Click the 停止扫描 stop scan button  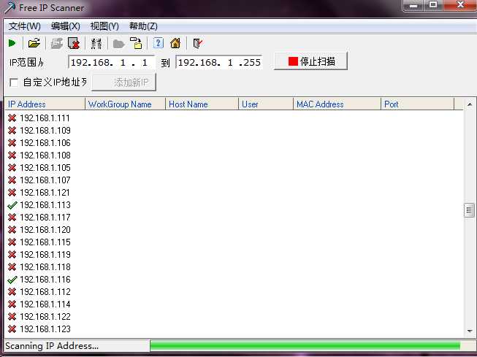(x=310, y=61)
